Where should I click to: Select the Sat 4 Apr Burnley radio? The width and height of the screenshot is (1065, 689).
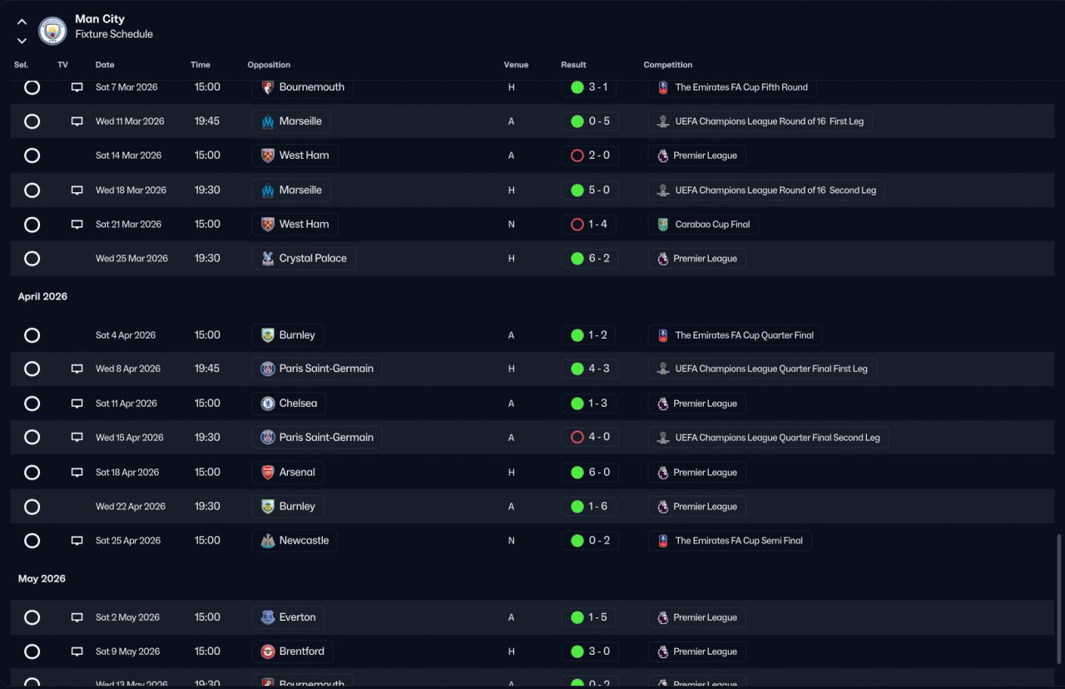click(x=32, y=335)
